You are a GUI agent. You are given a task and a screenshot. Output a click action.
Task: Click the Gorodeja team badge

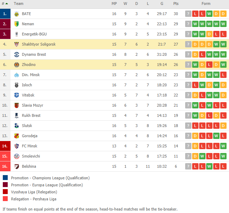point(16,136)
